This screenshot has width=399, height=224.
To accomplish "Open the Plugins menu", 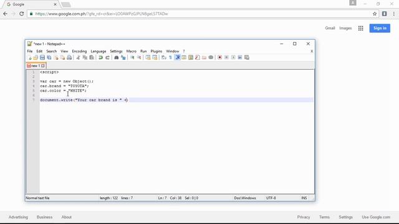I will pos(156,51).
